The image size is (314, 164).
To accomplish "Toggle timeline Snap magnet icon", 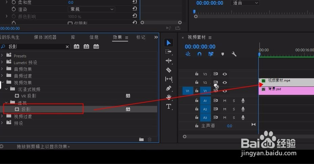I will tap(199, 54).
